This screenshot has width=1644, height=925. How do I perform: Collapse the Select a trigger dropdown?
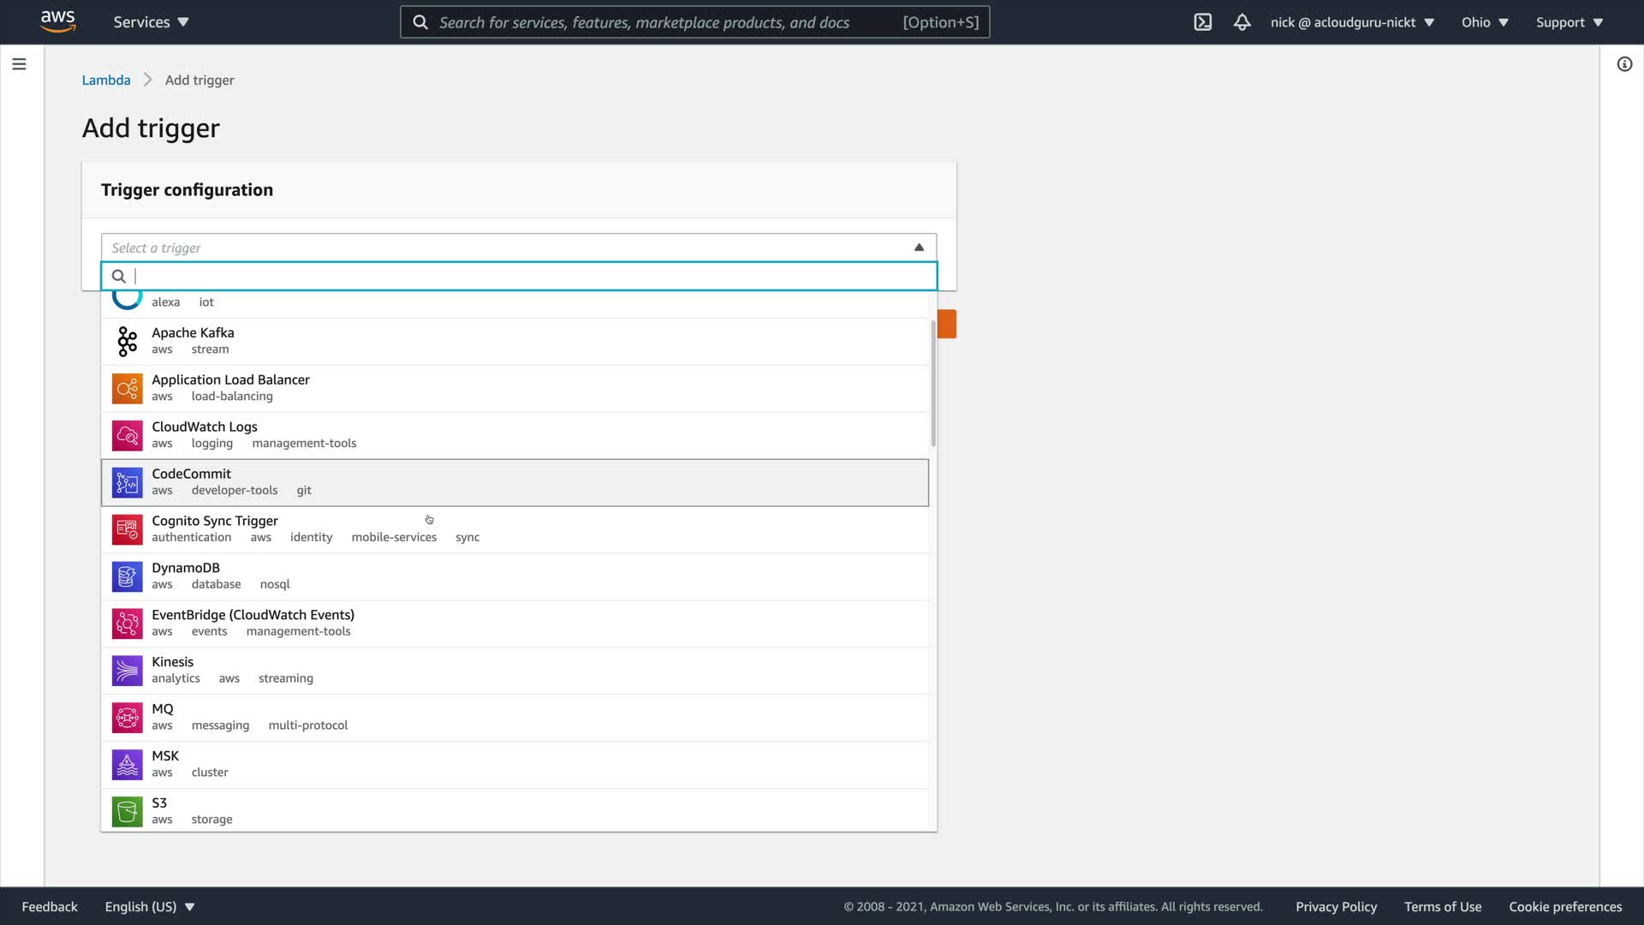919,248
